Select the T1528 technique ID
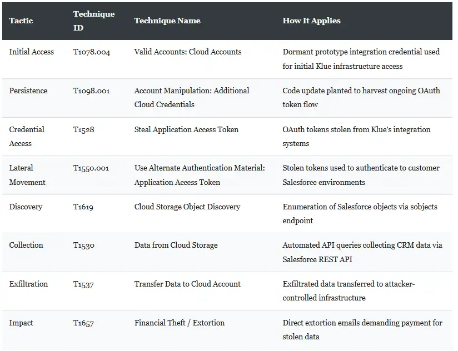The width and height of the screenshot is (458, 351). (x=83, y=129)
